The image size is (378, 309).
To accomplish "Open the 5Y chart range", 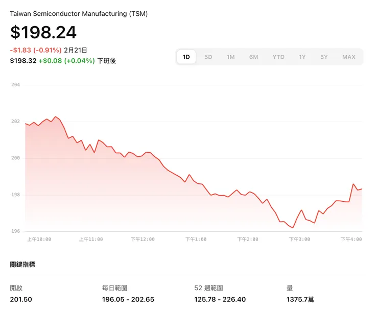I will point(324,57).
